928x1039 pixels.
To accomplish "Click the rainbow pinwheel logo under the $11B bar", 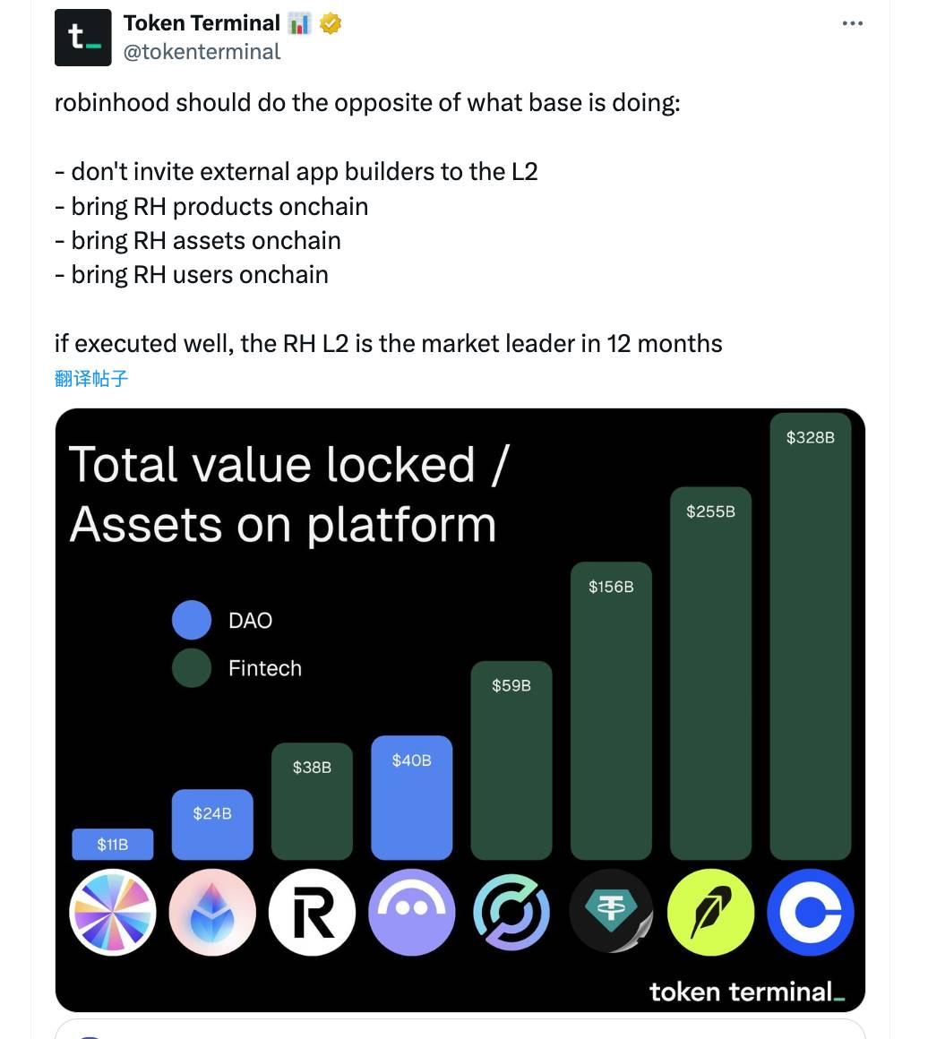I will tap(113, 912).
